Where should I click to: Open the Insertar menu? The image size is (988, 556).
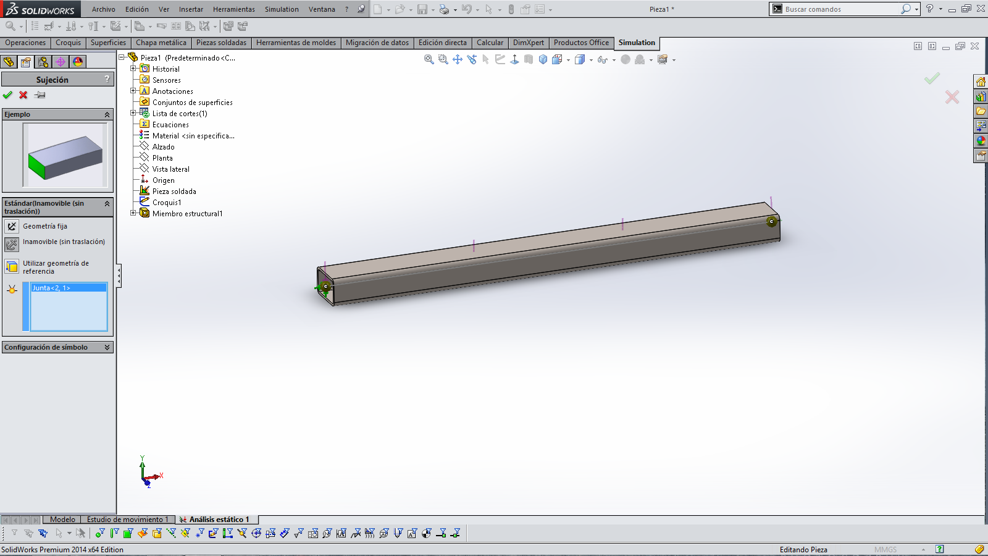pos(191,9)
